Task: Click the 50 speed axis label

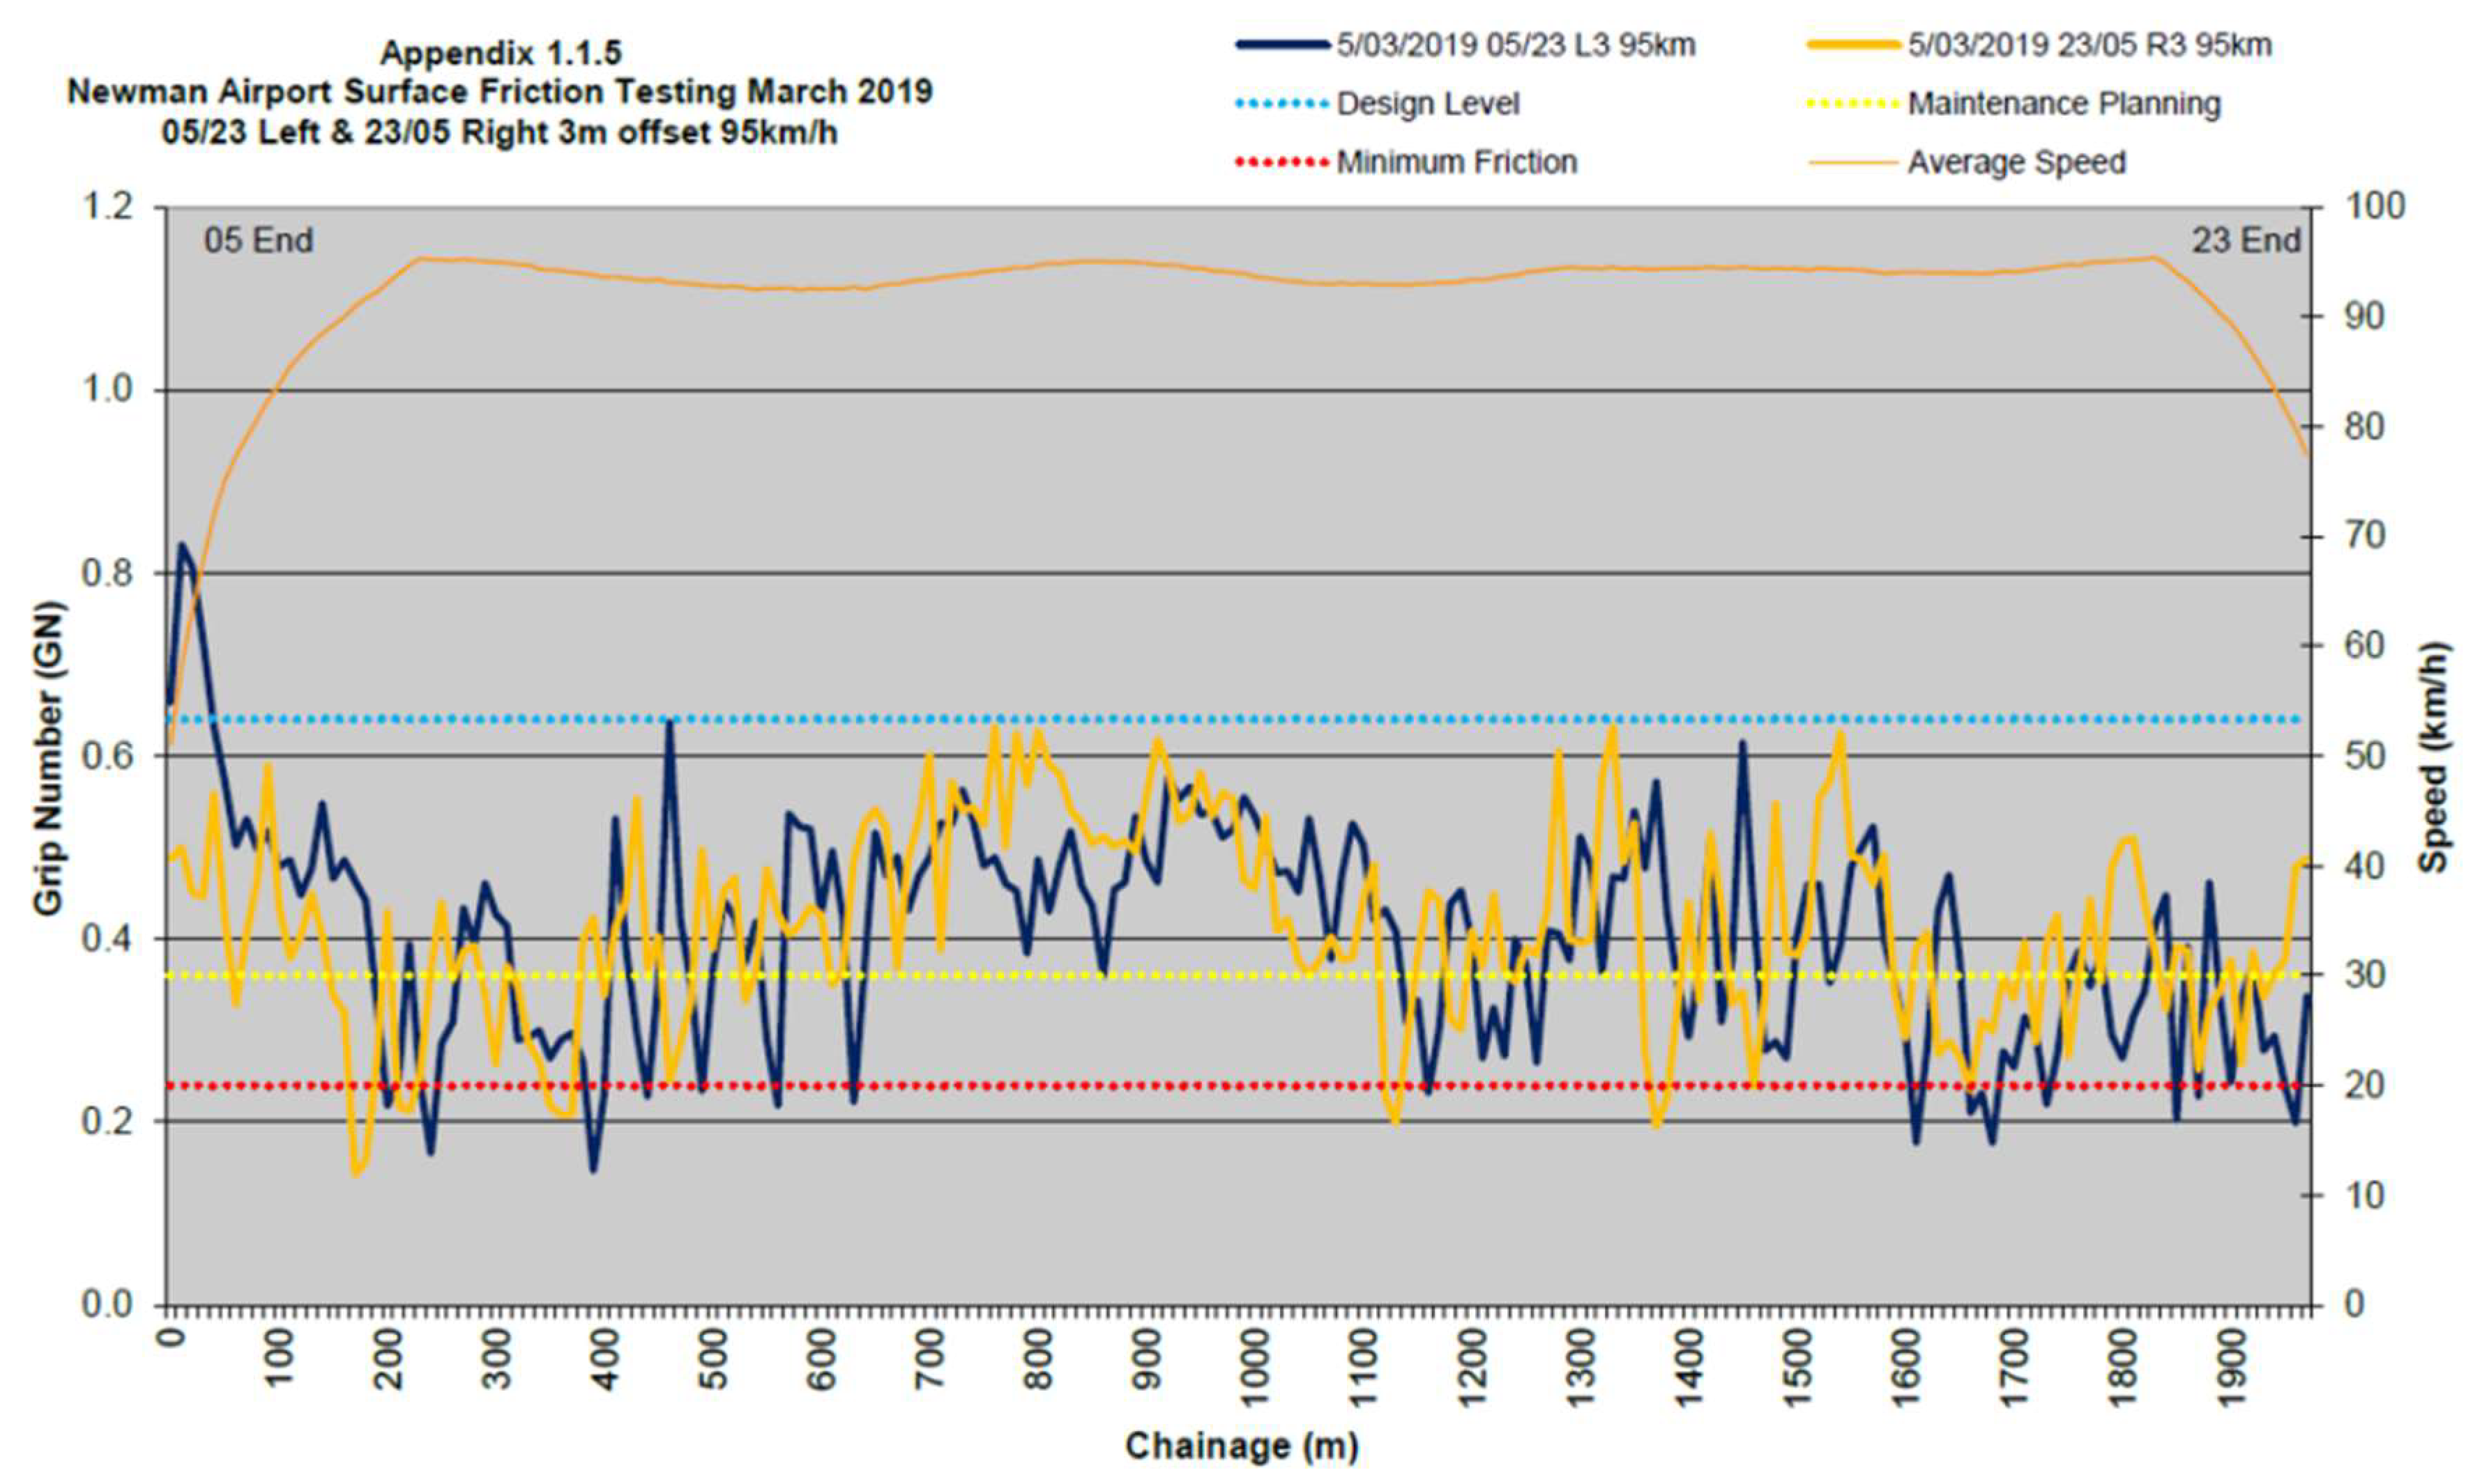Action: (2362, 756)
